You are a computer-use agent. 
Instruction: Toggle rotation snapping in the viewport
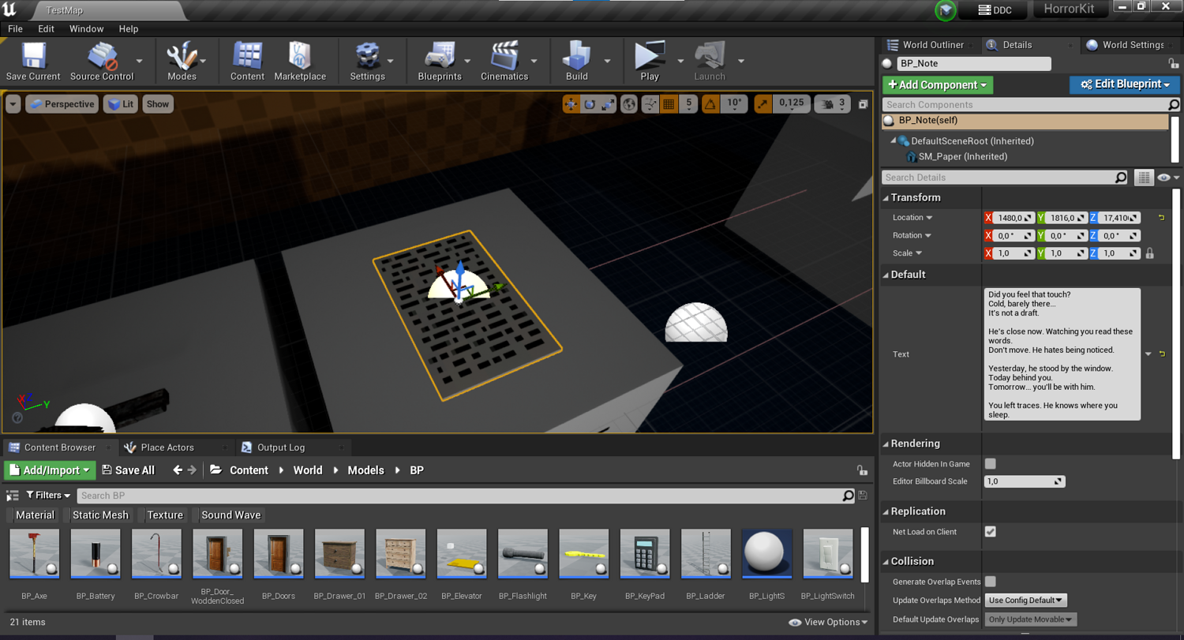pyautogui.click(x=710, y=103)
